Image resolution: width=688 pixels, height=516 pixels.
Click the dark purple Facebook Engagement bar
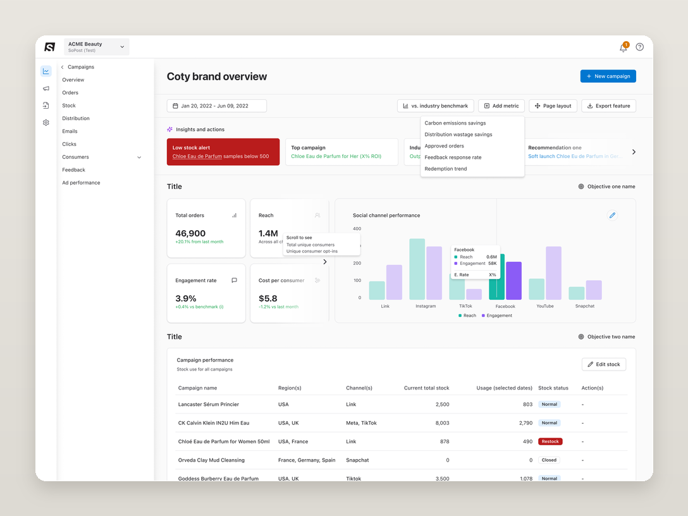(x=514, y=281)
